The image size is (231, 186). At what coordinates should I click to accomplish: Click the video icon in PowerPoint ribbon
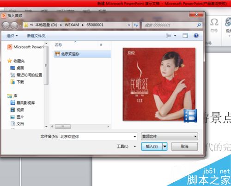[228, 22]
